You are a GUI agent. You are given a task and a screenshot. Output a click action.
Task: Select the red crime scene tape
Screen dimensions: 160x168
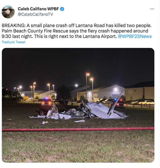78,129
